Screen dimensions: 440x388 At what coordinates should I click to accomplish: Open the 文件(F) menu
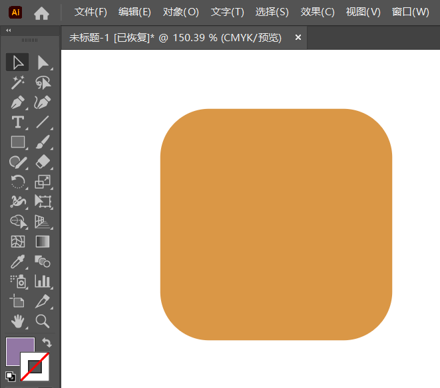[91, 12]
